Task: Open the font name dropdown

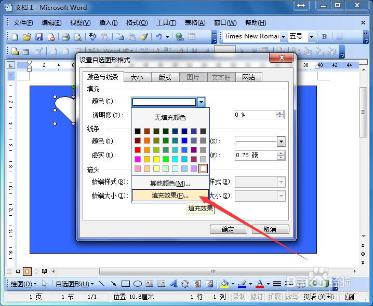Action: (x=283, y=37)
